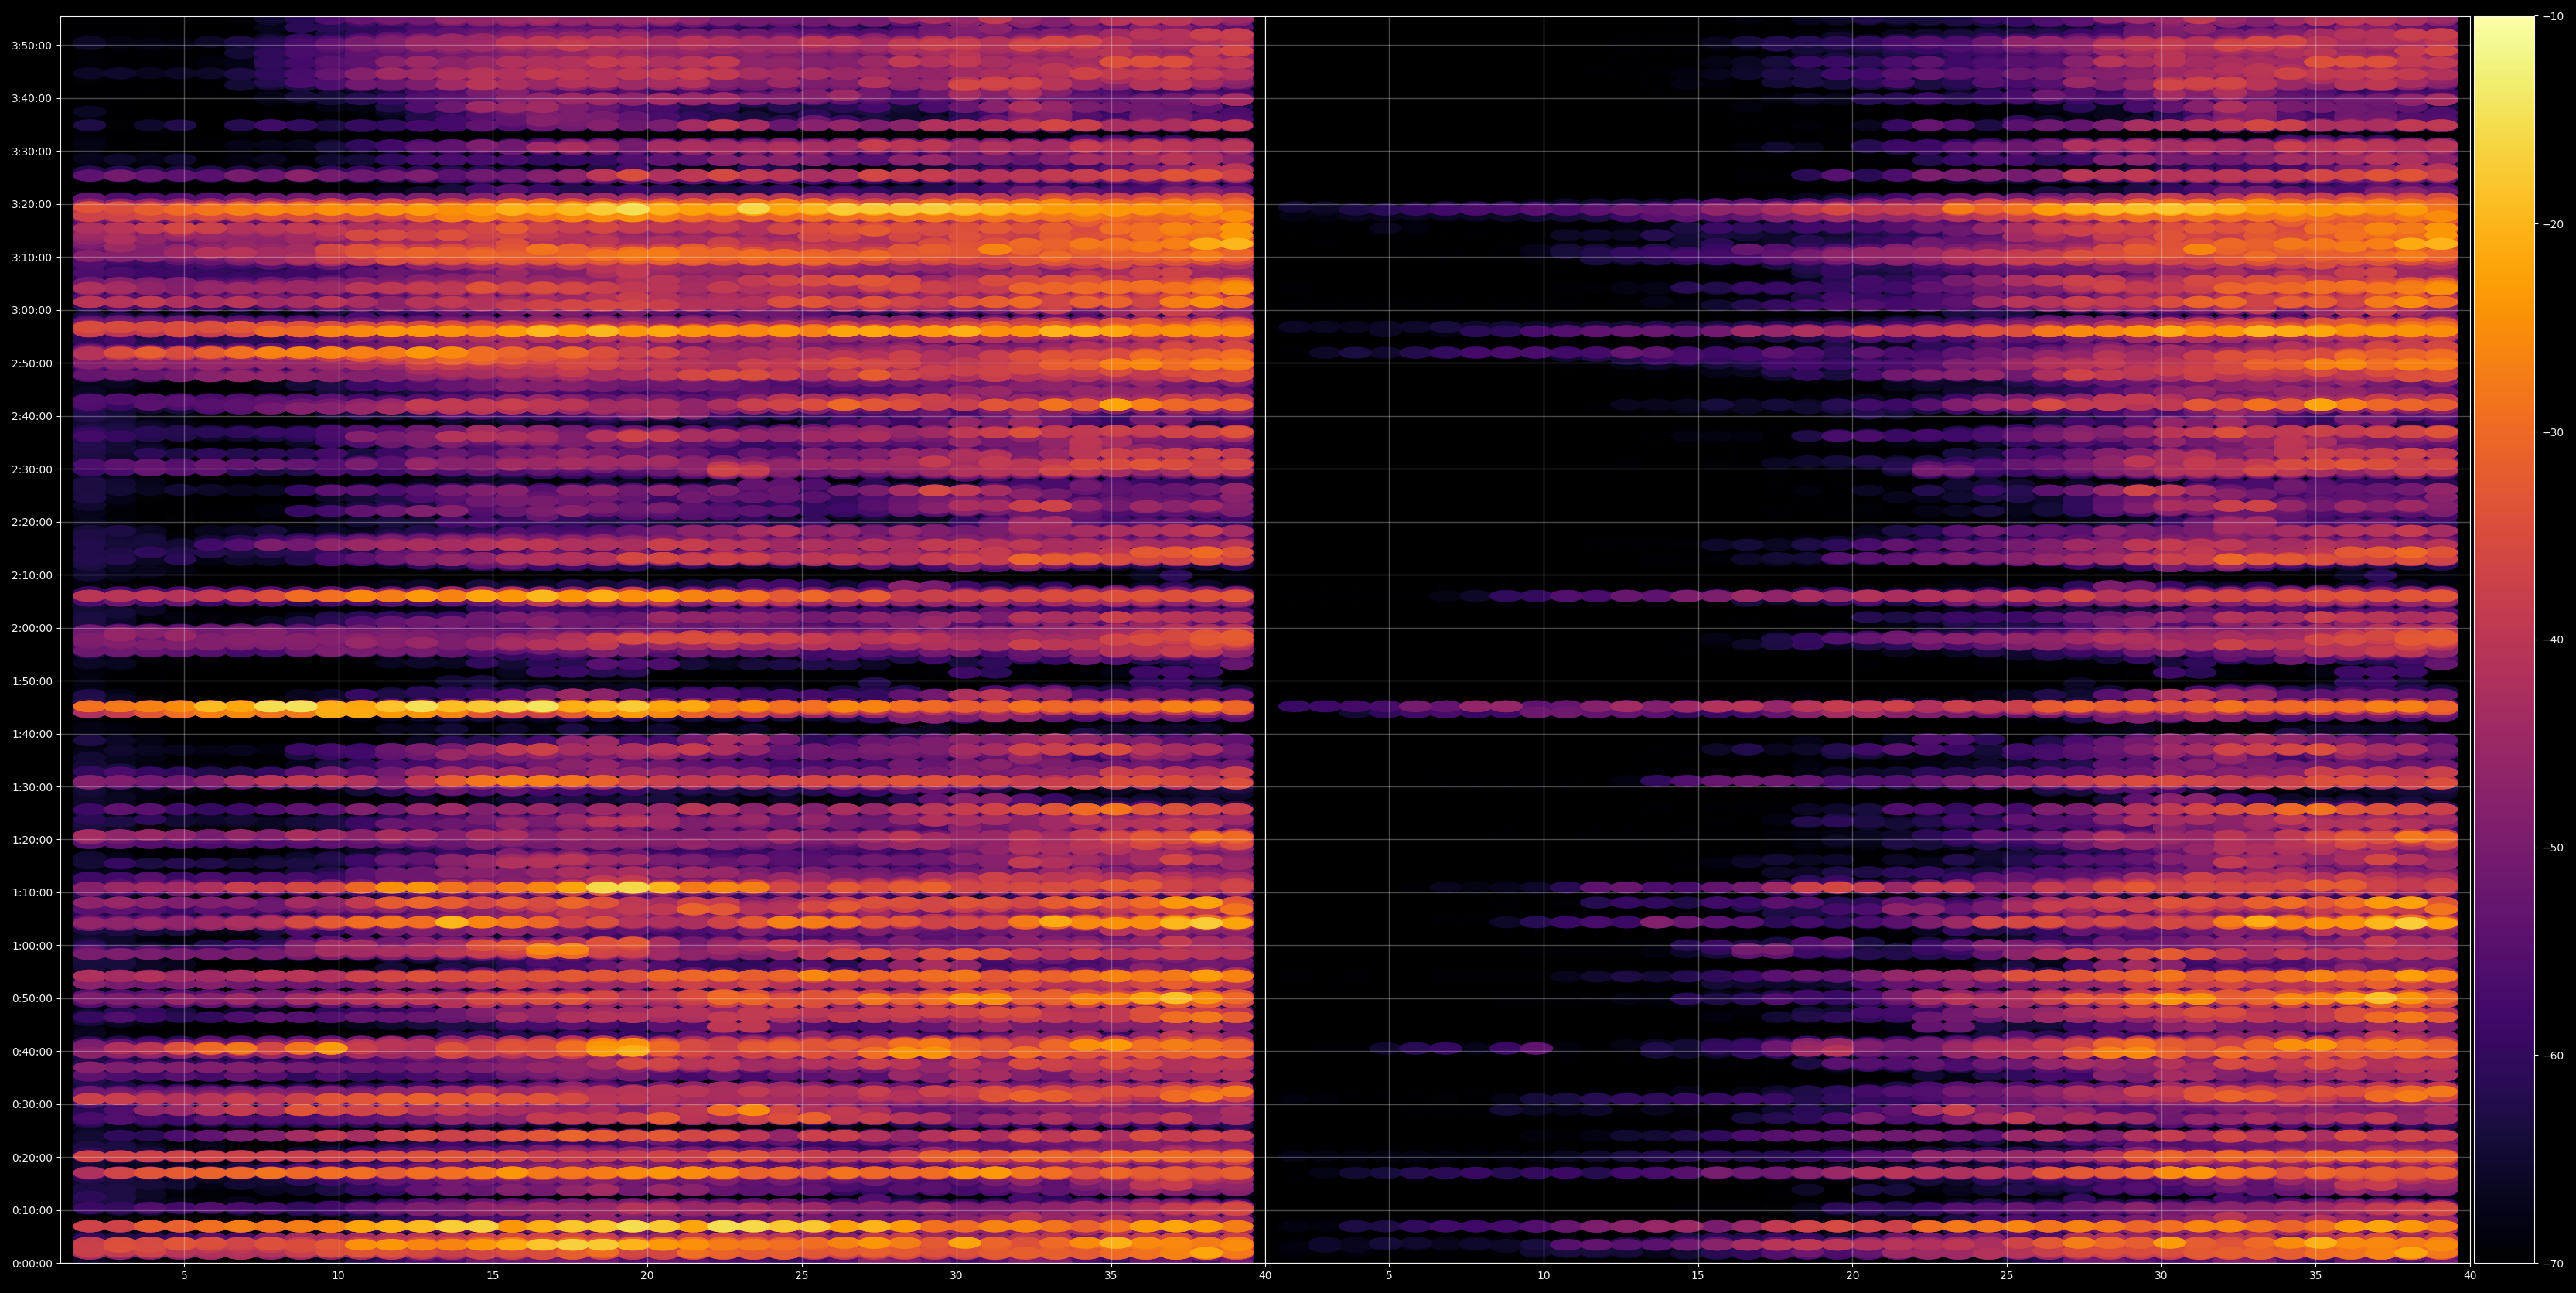Click the −60 colorbar tick label
The image size is (2576, 1293).
point(2552,1056)
